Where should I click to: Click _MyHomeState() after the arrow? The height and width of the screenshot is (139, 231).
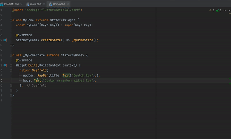[x=84, y=40]
